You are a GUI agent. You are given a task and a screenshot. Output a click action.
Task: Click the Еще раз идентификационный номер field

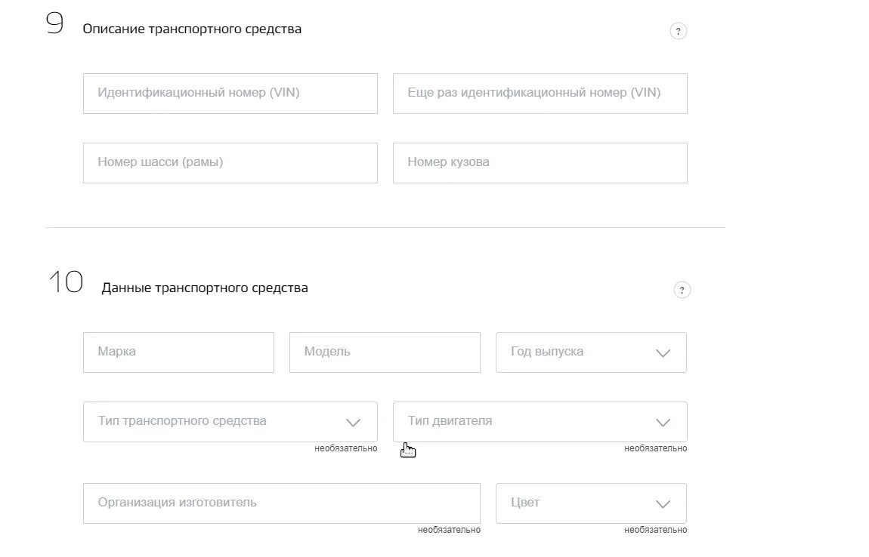click(x=540, y=93)
